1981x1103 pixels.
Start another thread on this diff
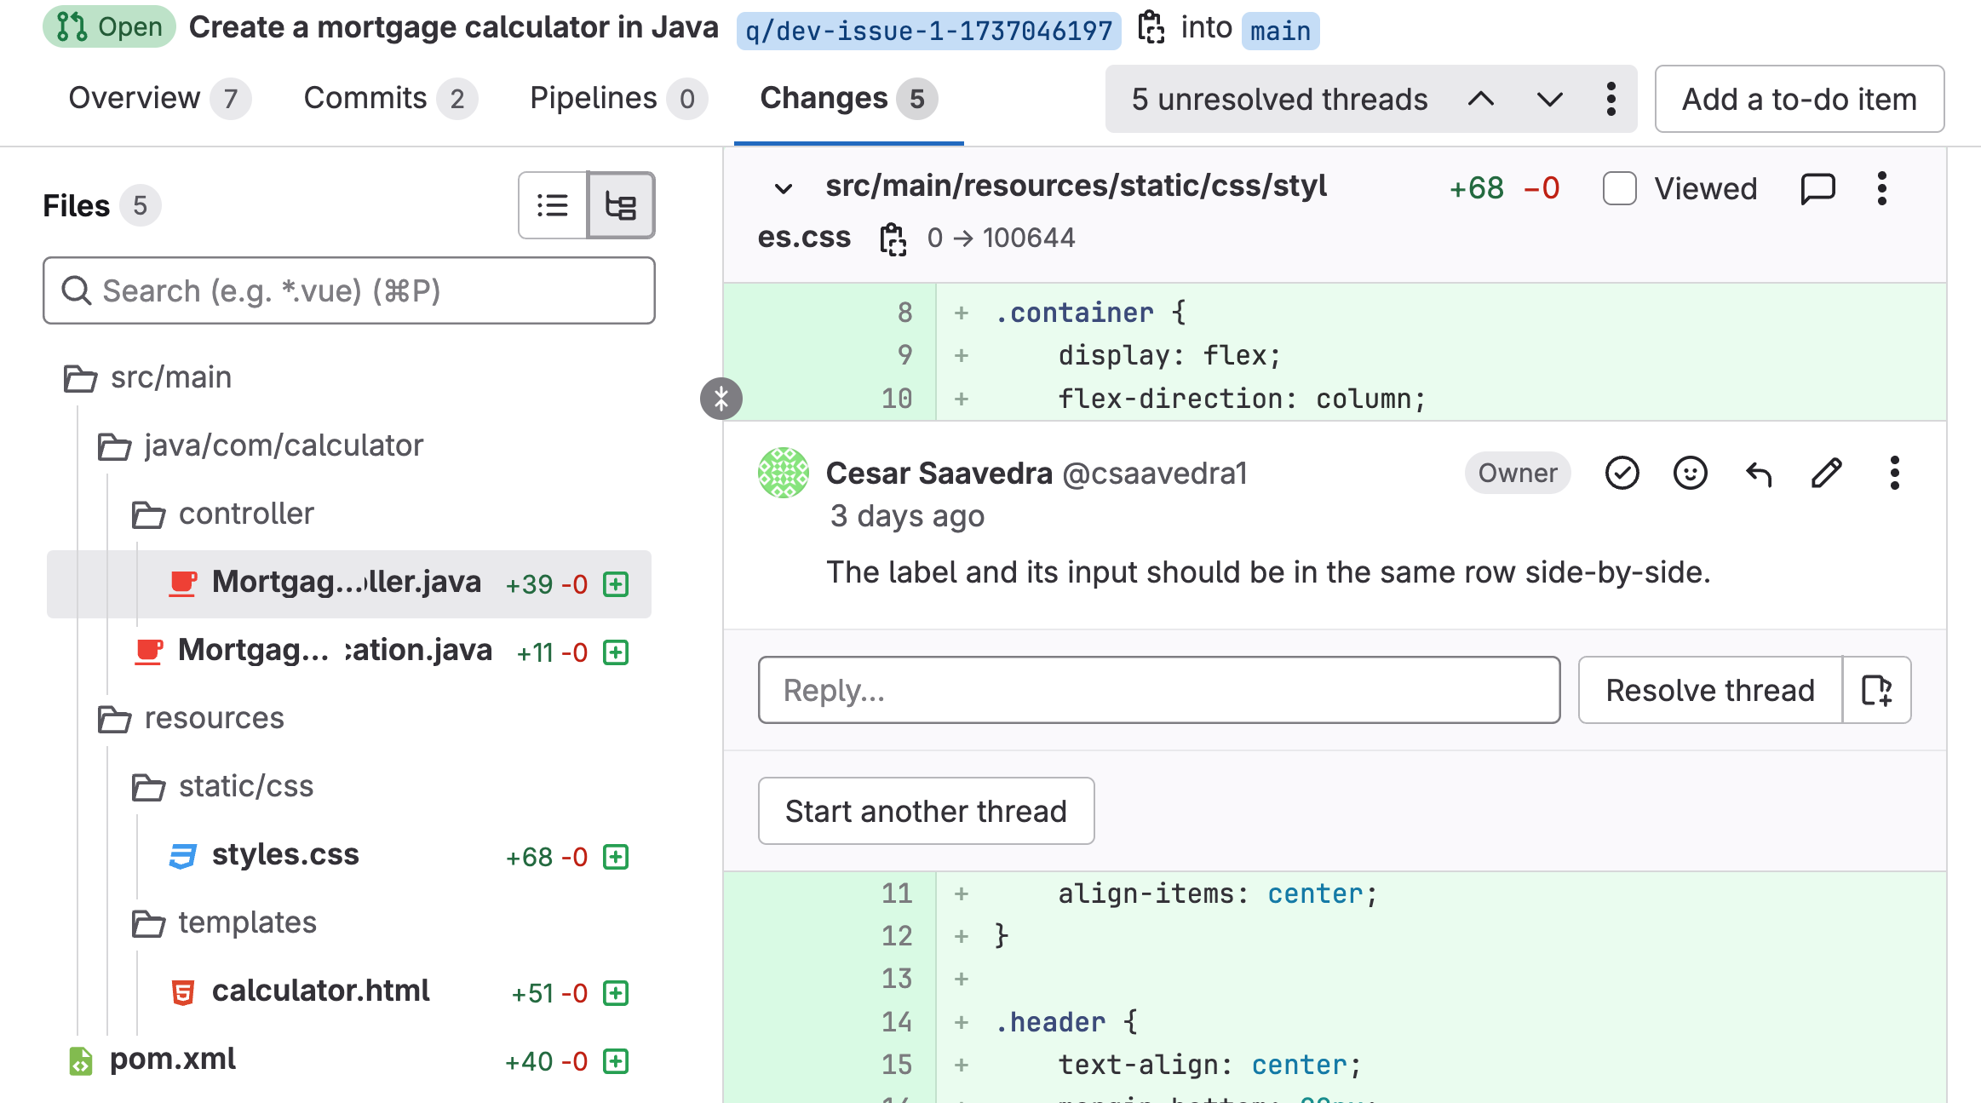point(926,811)
